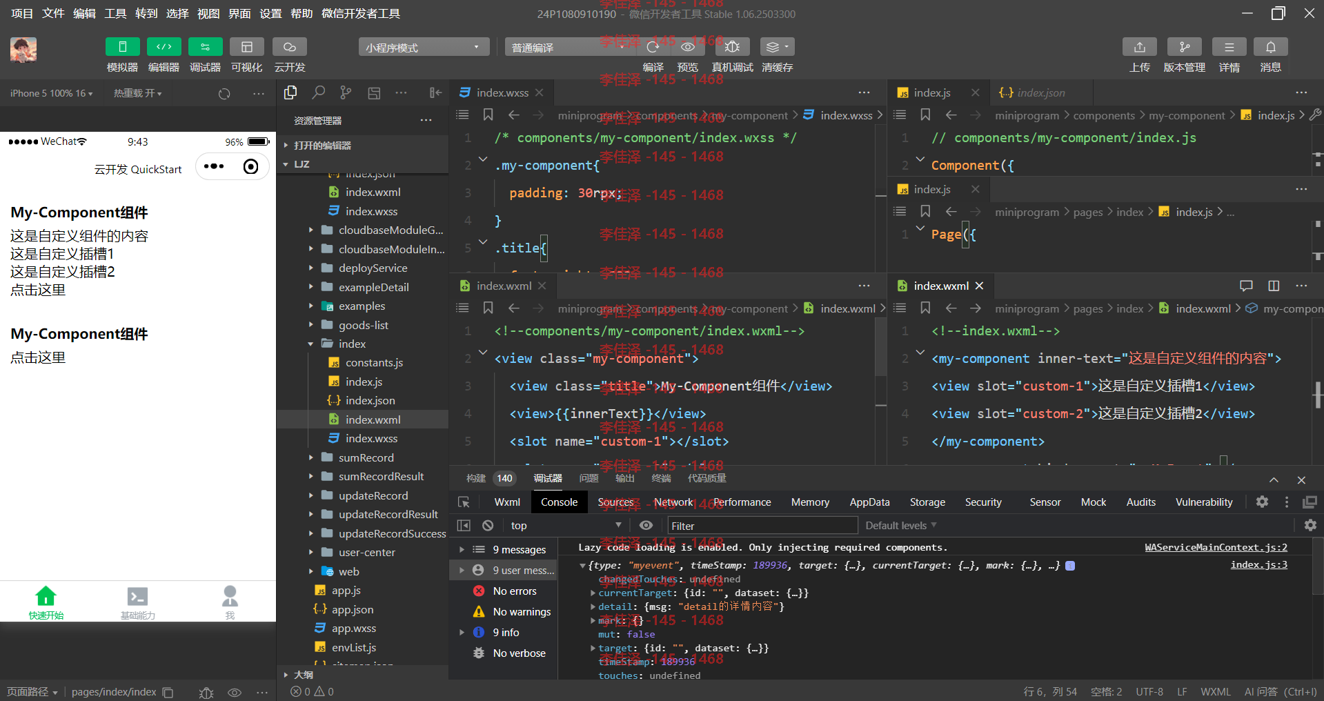Collapse the debugger panel chevron
Image resolution: width=1324 pixels, height=701 pixels.
pos(1274,480)
